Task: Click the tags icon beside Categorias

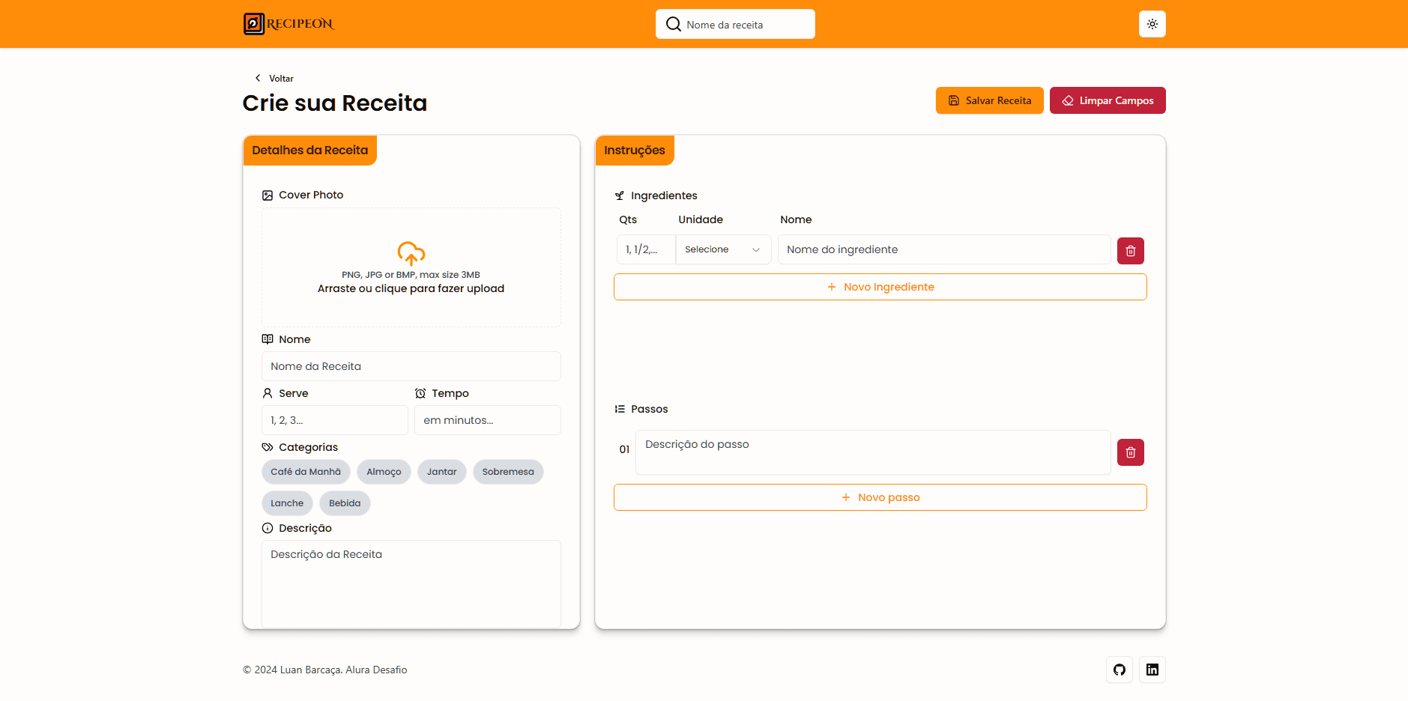Action: pyautogui.click(x=267, y=447)
